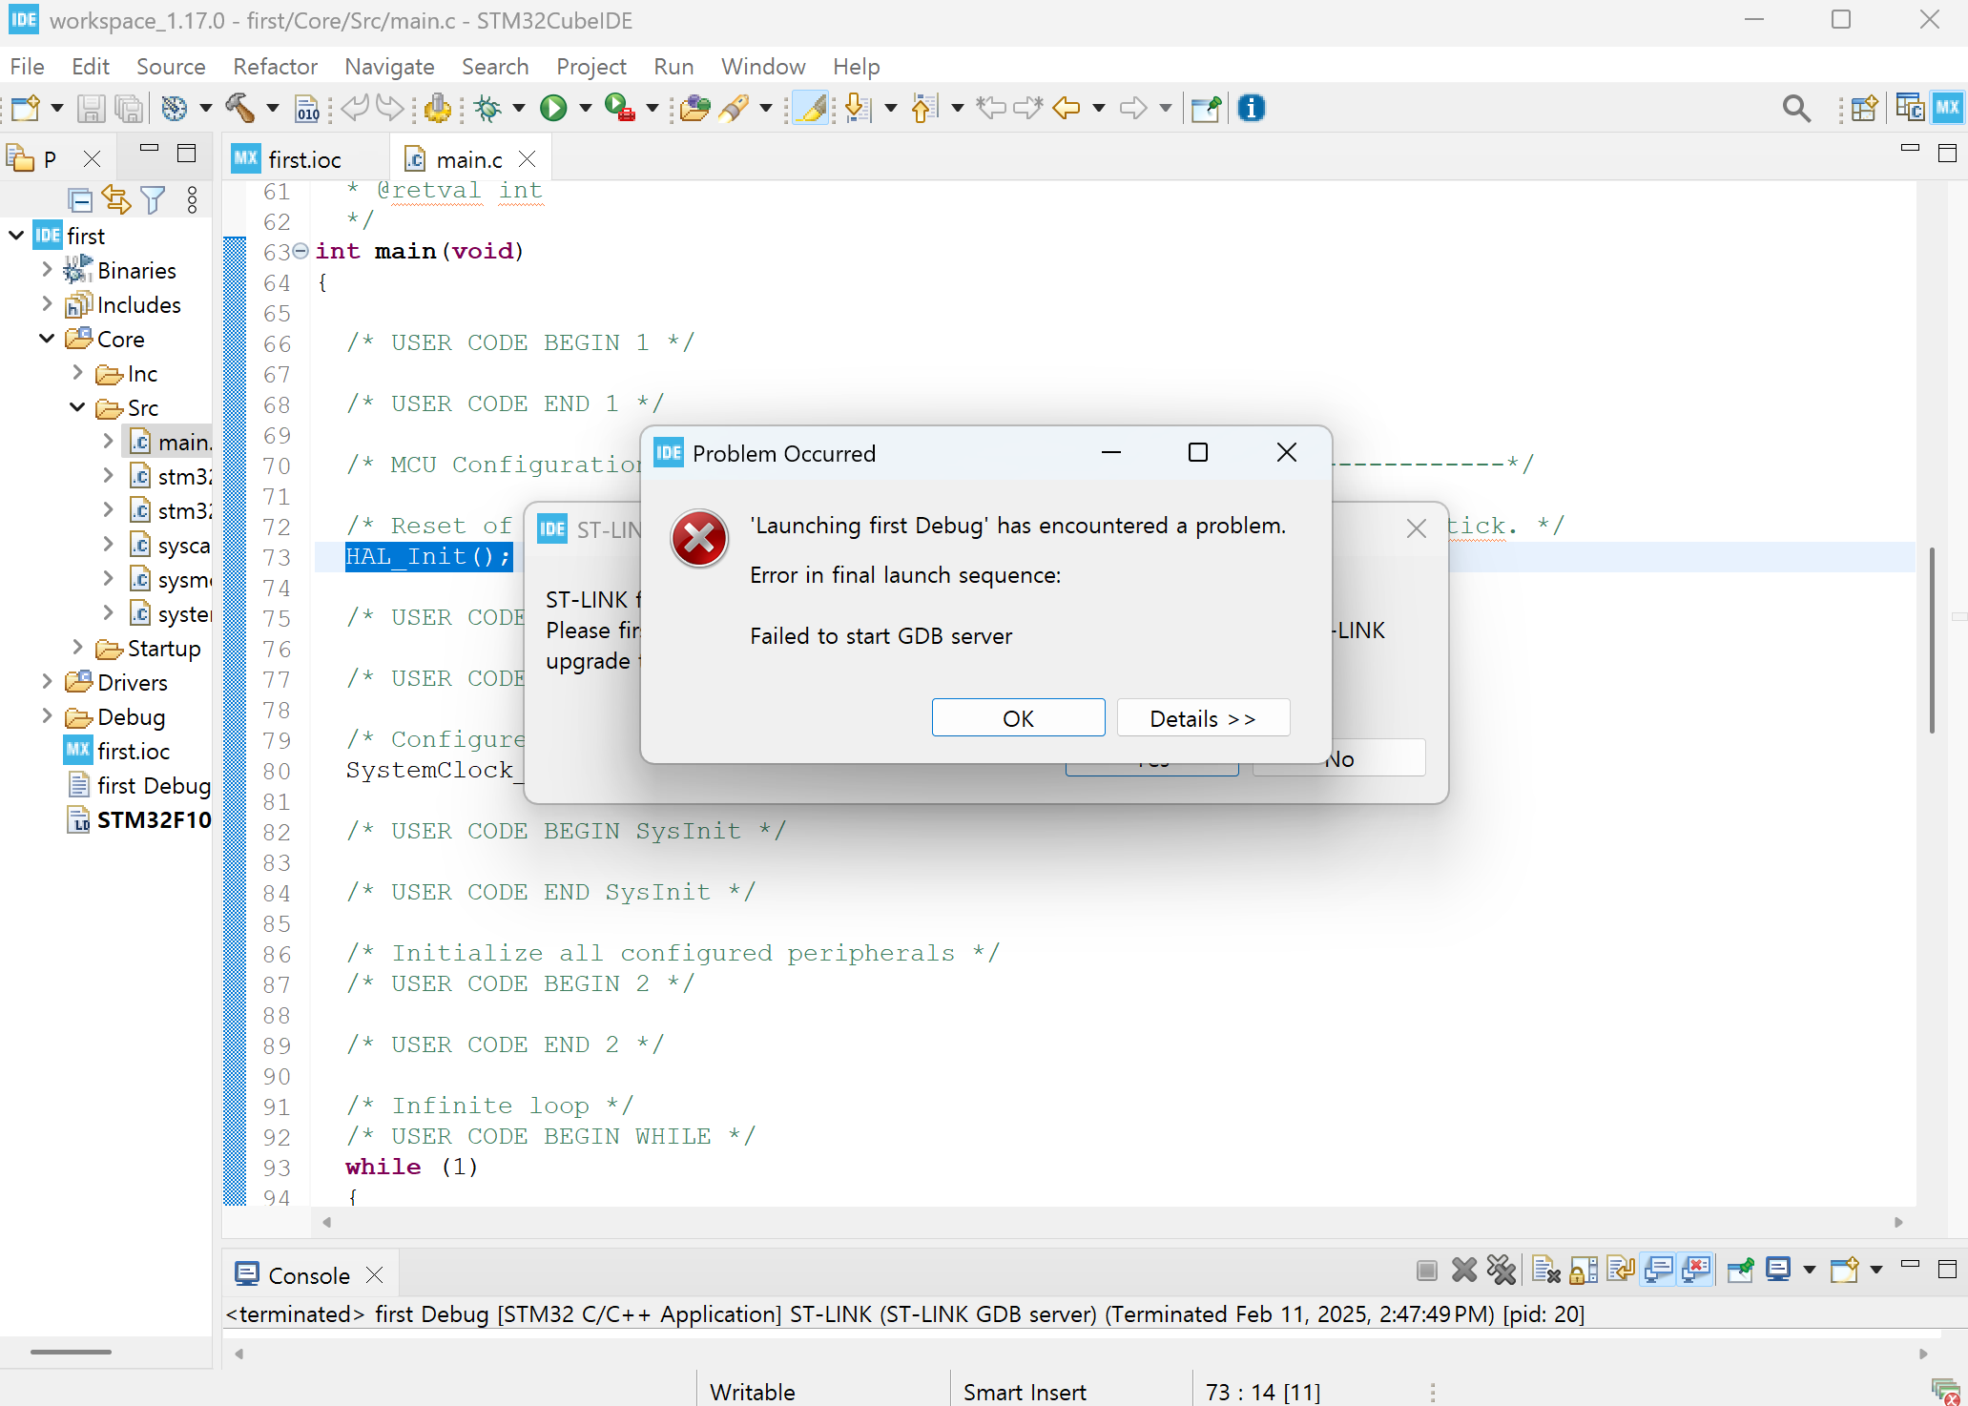Click the Pin Console icon
Screen dimensions: 1968x1406
[x=1740, y=1270]
